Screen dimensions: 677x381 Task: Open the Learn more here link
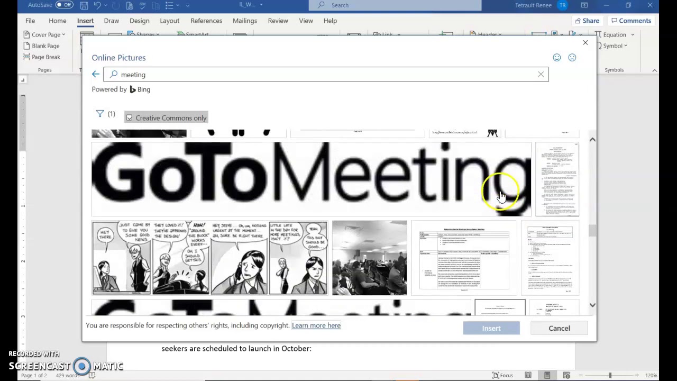[x=316, y=325]
